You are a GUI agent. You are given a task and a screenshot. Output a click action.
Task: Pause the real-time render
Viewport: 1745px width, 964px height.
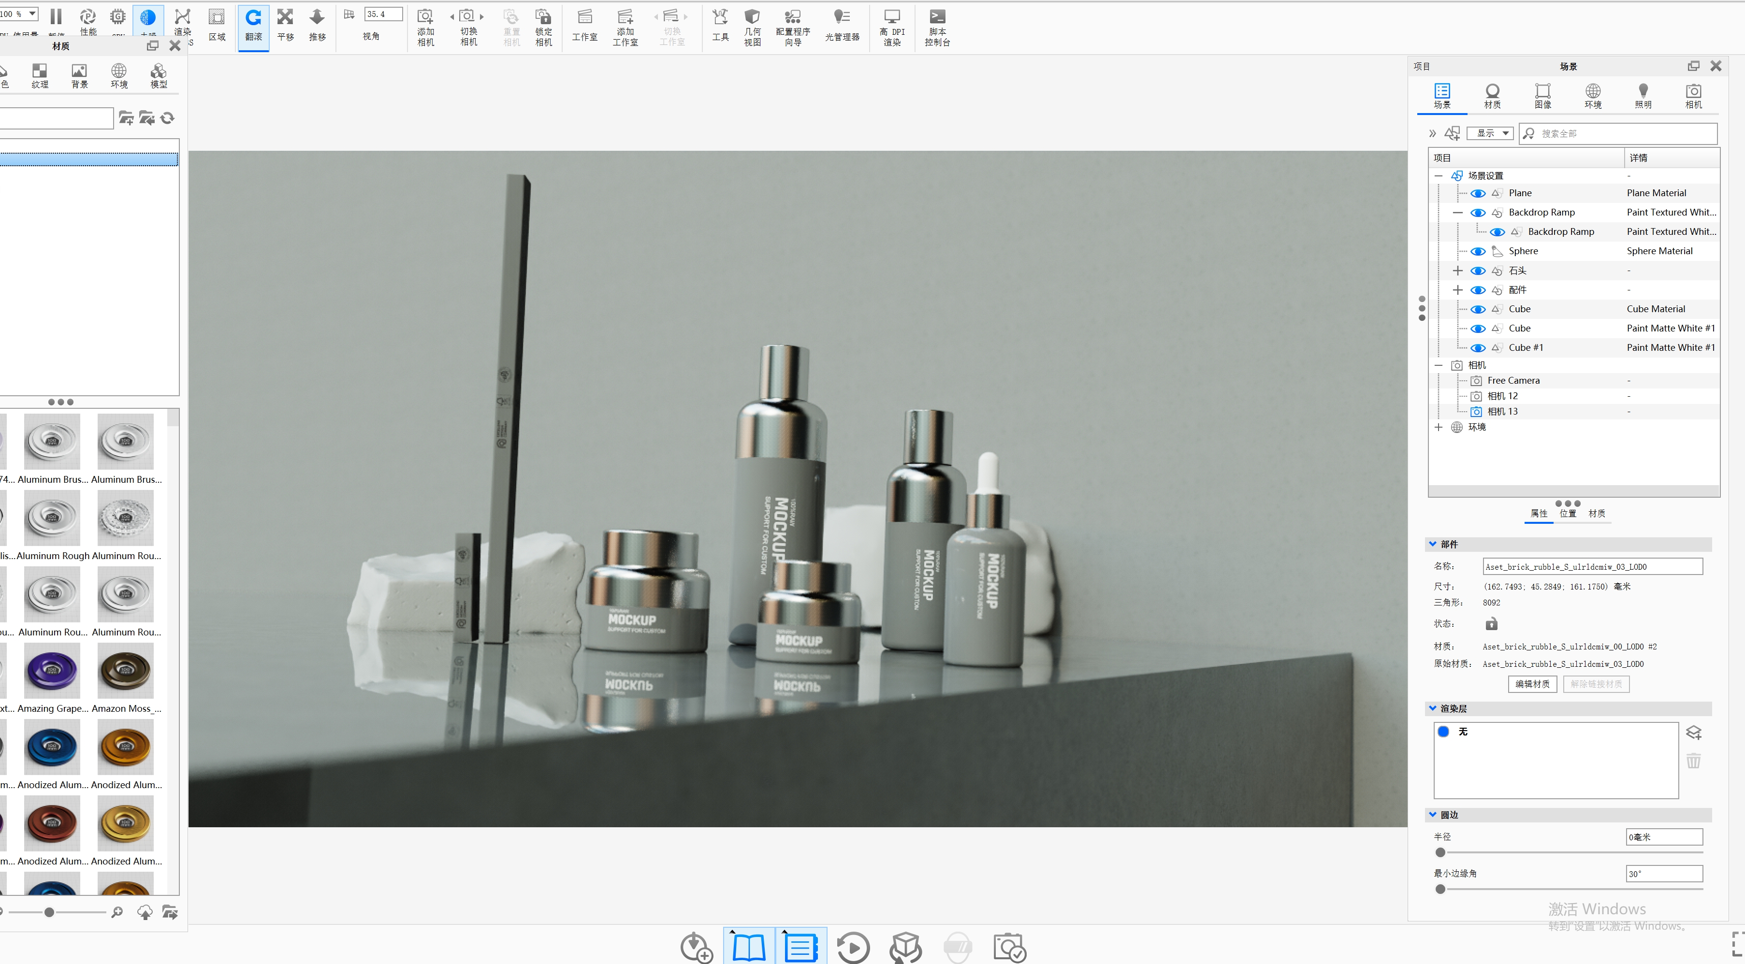coord(56,16)
